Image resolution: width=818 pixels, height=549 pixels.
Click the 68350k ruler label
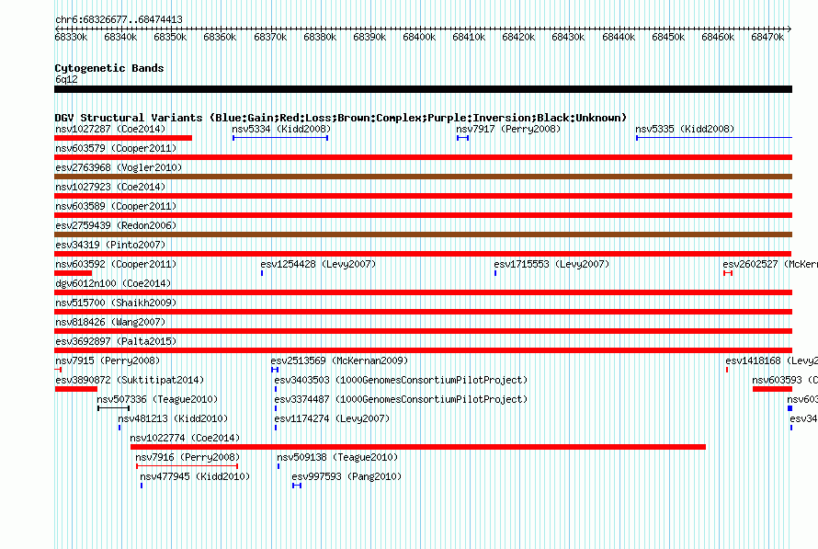(170, 37)
